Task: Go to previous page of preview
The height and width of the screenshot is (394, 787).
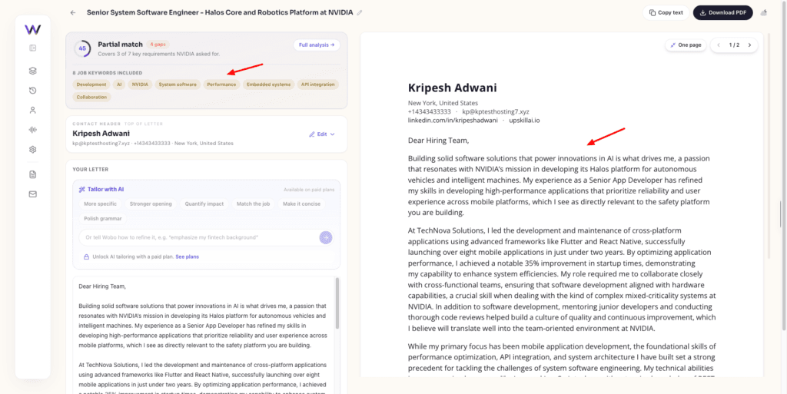Action: (x=719, y=45)
